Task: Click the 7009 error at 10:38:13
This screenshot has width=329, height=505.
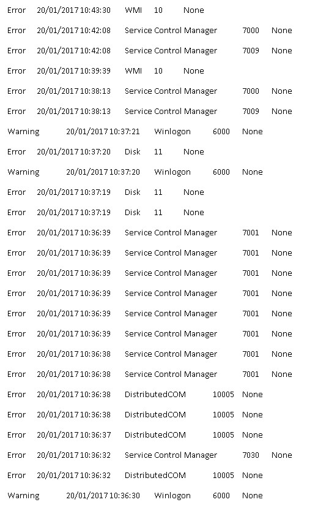Action: pos(150,112)
